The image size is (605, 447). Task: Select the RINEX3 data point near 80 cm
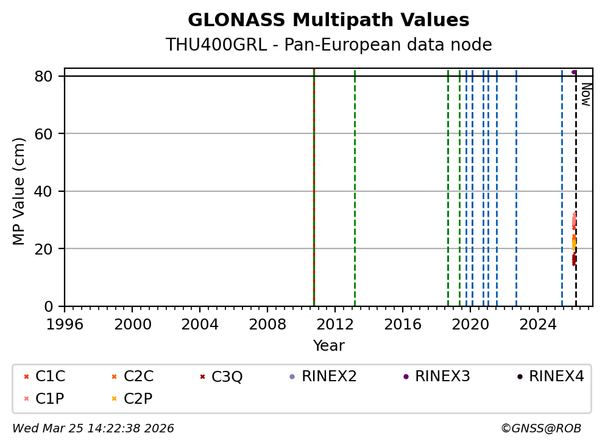coord(574,72)
